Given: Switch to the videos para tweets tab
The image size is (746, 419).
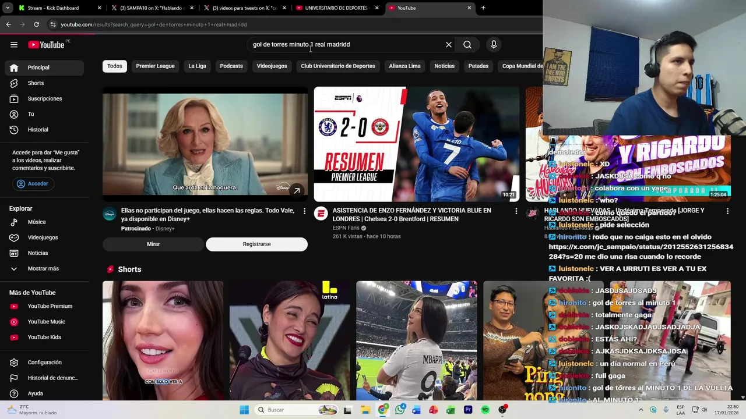Looking at the screenshot, I should [245, 8].
